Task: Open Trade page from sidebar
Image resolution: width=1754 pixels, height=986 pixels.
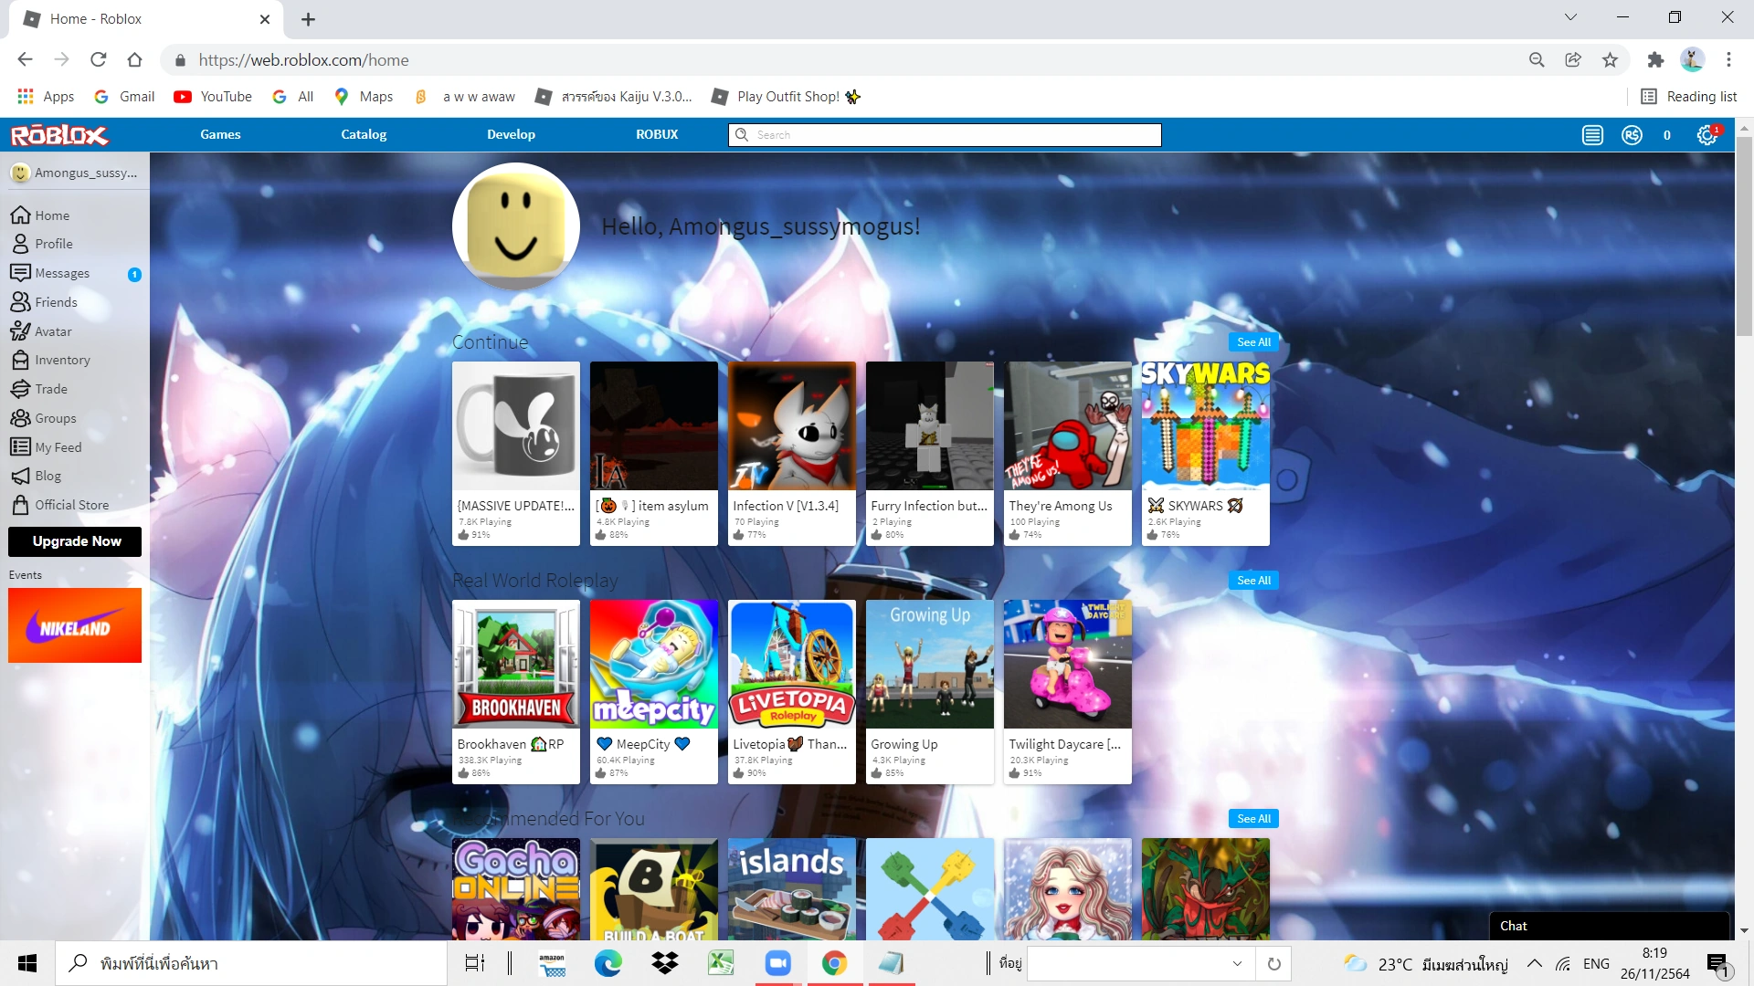Action: pos(51,389)
